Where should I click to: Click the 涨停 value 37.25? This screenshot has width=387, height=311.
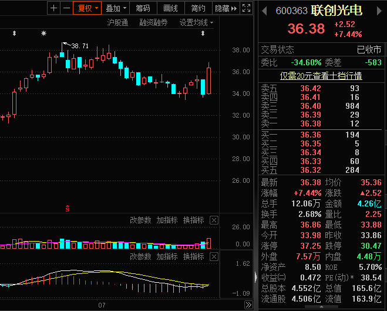click(x=310, y=246)
